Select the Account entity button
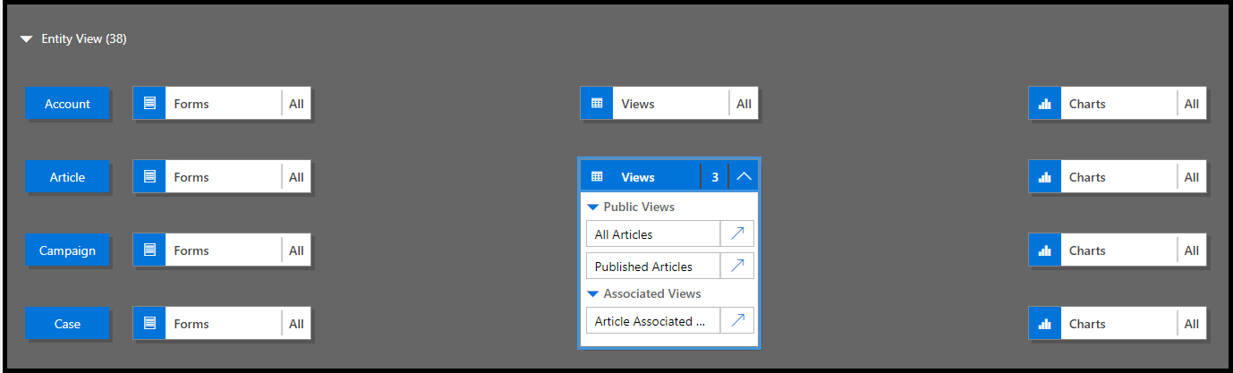 tap(67, 104)
